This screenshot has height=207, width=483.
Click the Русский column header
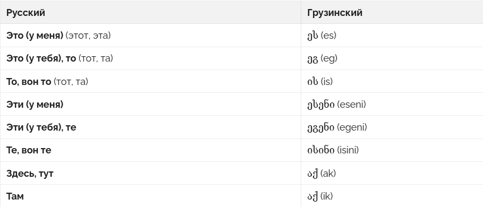tap(25, 13)
